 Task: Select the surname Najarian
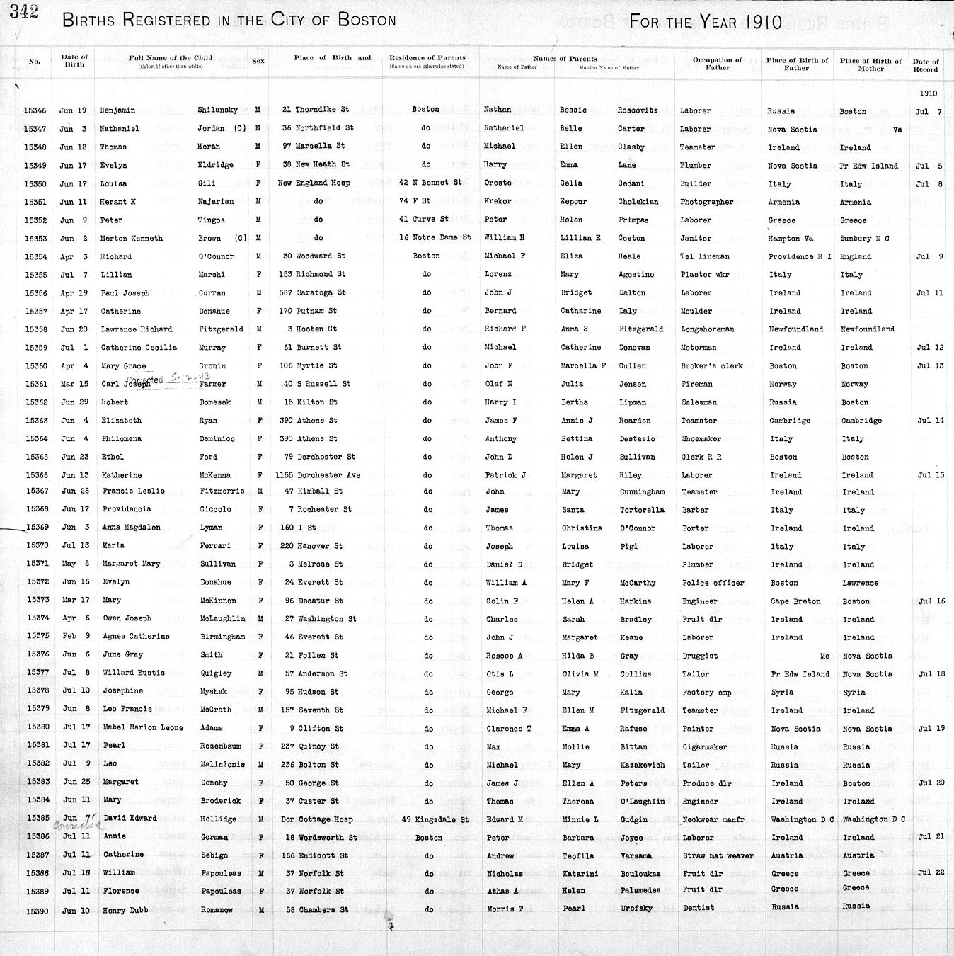(216, 202)
